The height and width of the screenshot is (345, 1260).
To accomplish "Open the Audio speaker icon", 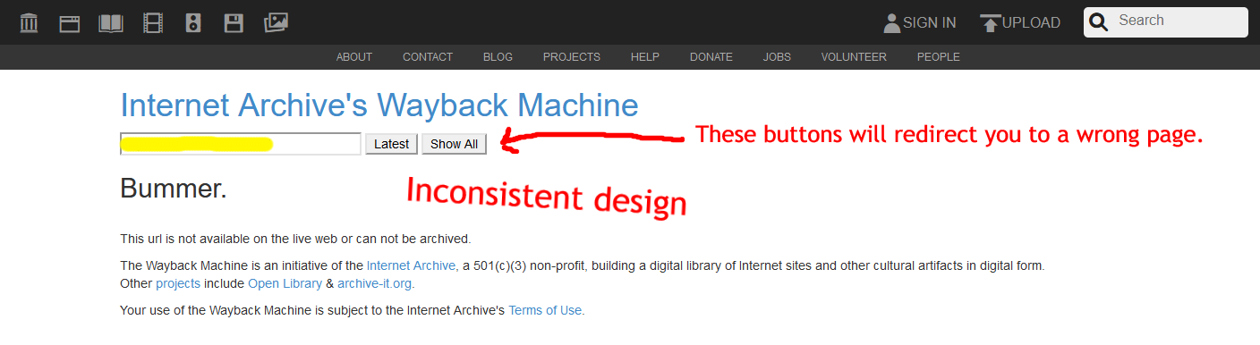I will tap(193, 23).
